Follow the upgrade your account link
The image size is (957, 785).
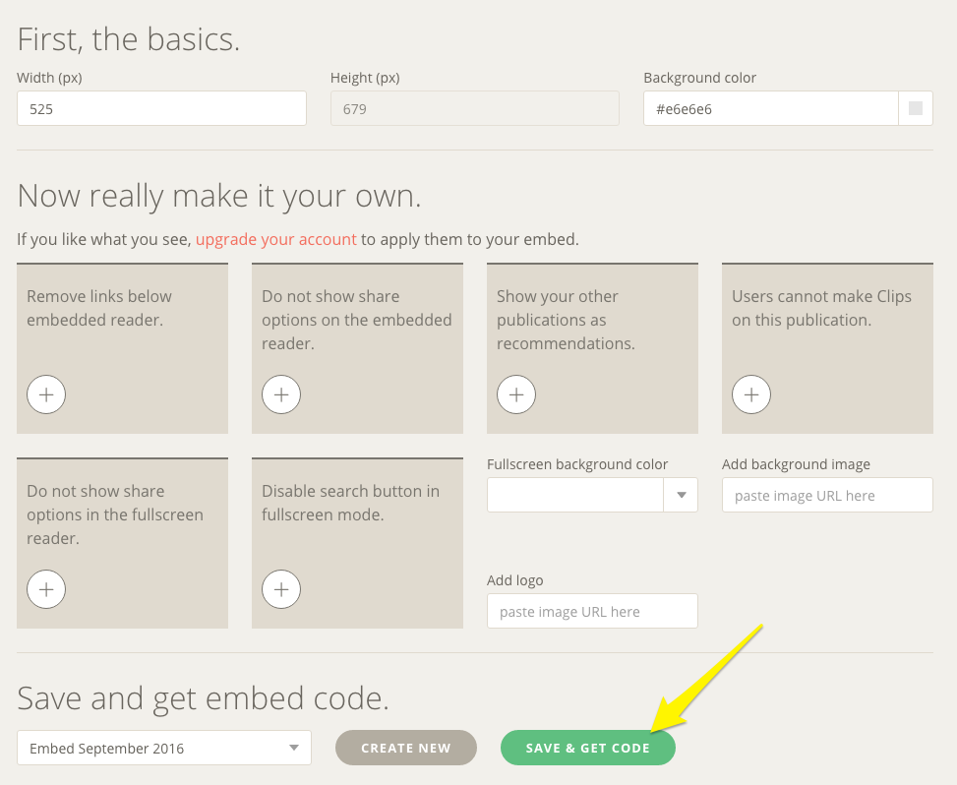pos(276,239)
